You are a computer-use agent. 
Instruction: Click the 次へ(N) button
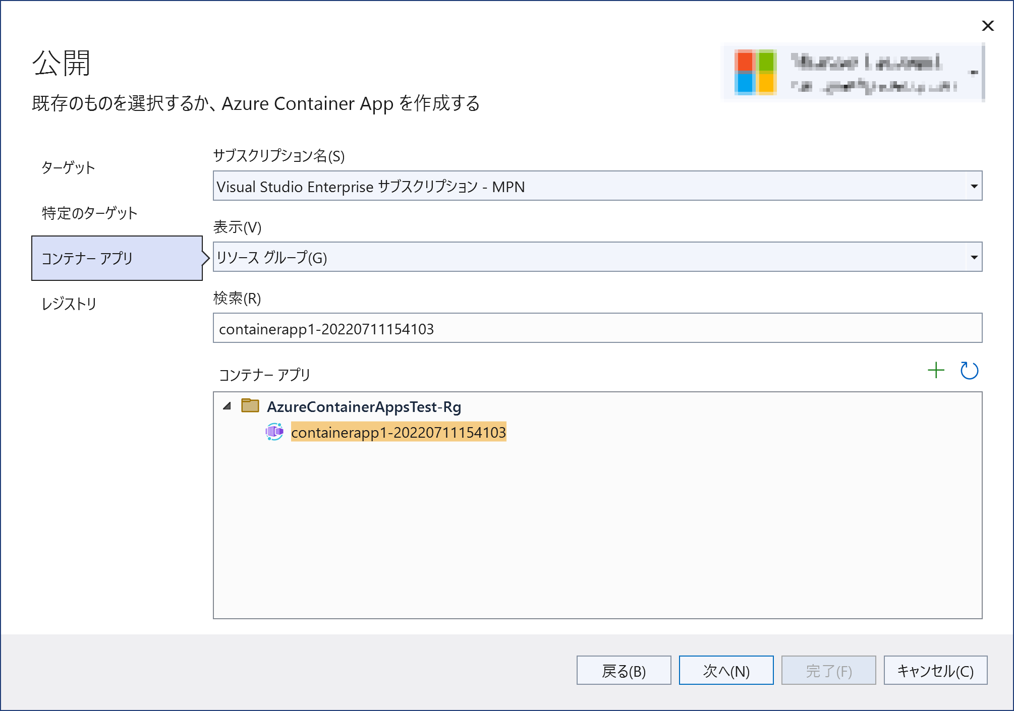tap(726, 670)
